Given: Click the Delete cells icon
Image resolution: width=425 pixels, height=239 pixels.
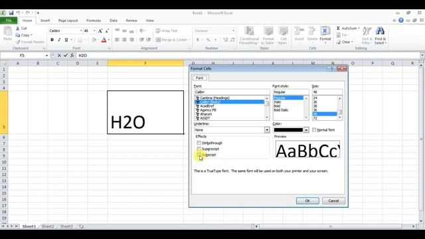Looking at the screenshot, I should coord(312,31).
